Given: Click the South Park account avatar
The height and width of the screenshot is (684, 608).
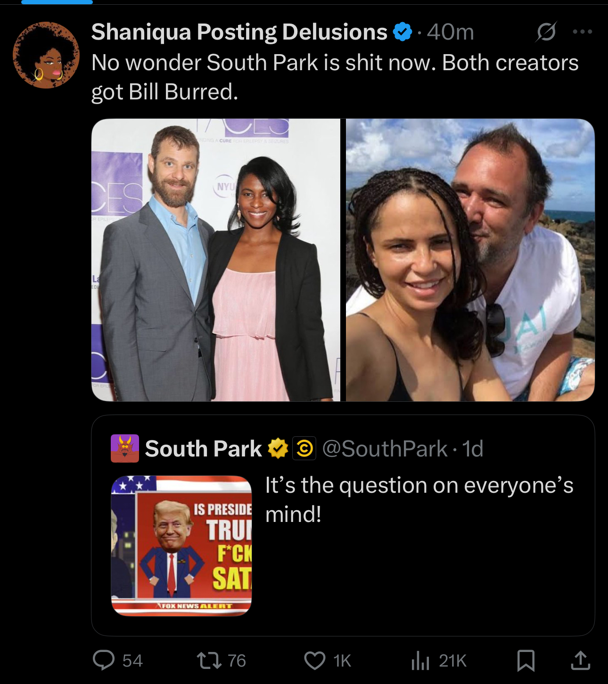Looking at the screenshot, I should (x=125, y=448).
